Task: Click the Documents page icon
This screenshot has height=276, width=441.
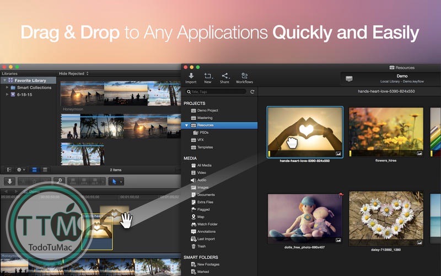Action: click(193, 195)
